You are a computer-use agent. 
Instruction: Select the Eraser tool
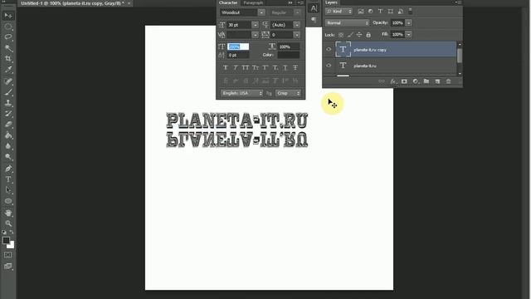pyautogui.click(x=8, y=125)
